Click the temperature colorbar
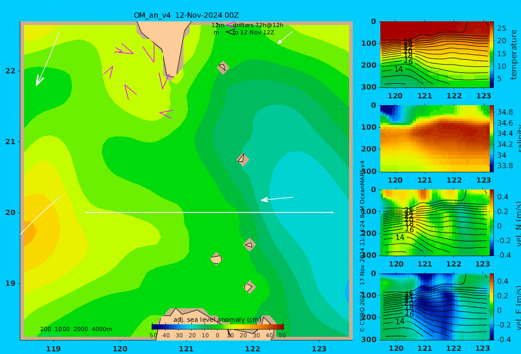 [x=491, y=55]
